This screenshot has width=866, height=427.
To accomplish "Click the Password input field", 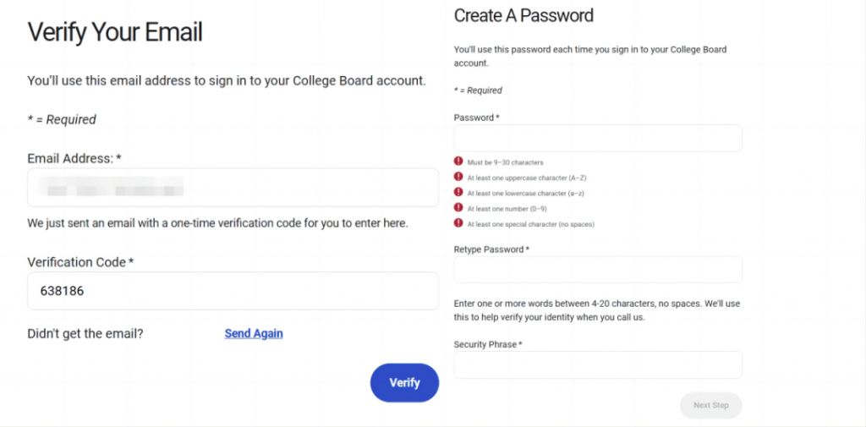I will tap(598, 138).
